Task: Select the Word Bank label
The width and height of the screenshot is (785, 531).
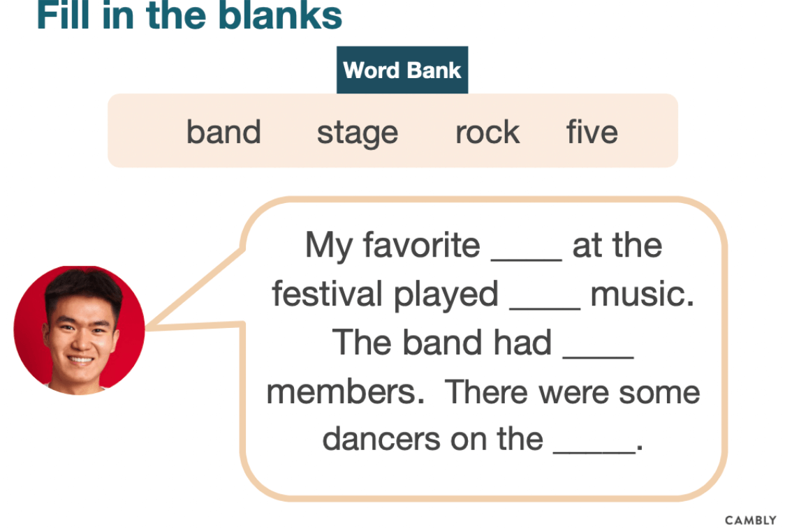Action: pos(402,70)
